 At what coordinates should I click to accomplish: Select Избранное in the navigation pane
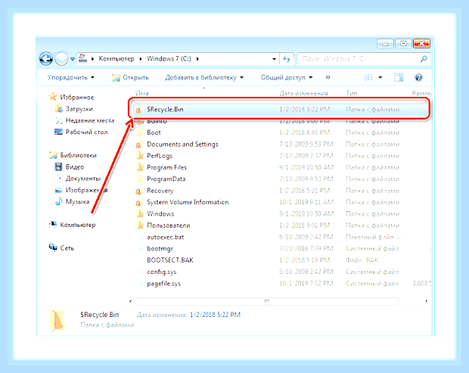tap(77, 97)
